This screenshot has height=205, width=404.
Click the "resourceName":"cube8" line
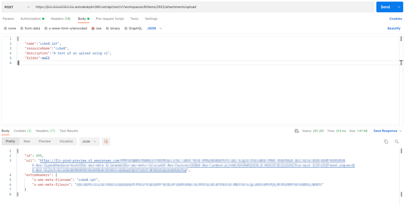pyautogui.click(x=47, y=48)
